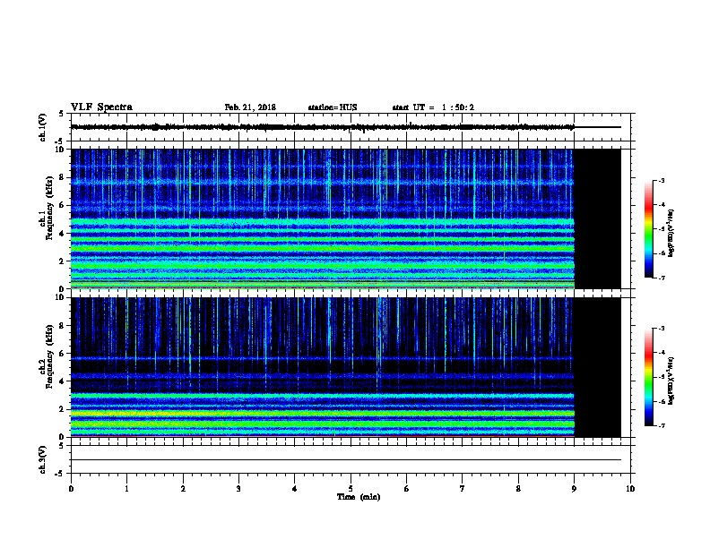710x548 pixels.
Task: Select the date text "Feb. 21, 2018"
Action: [x=250, y=107]
